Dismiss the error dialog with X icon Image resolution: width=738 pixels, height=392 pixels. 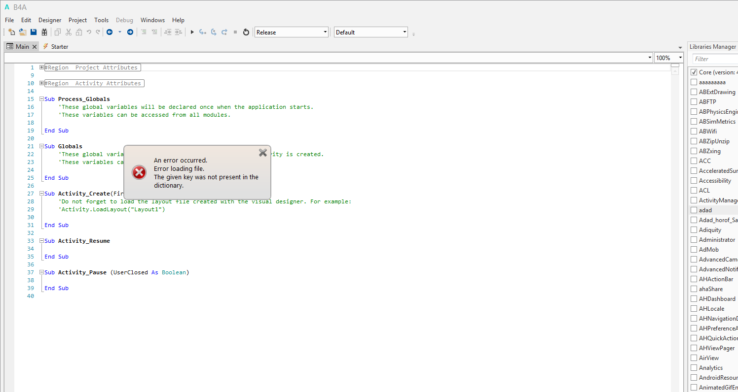click(263, 153)
